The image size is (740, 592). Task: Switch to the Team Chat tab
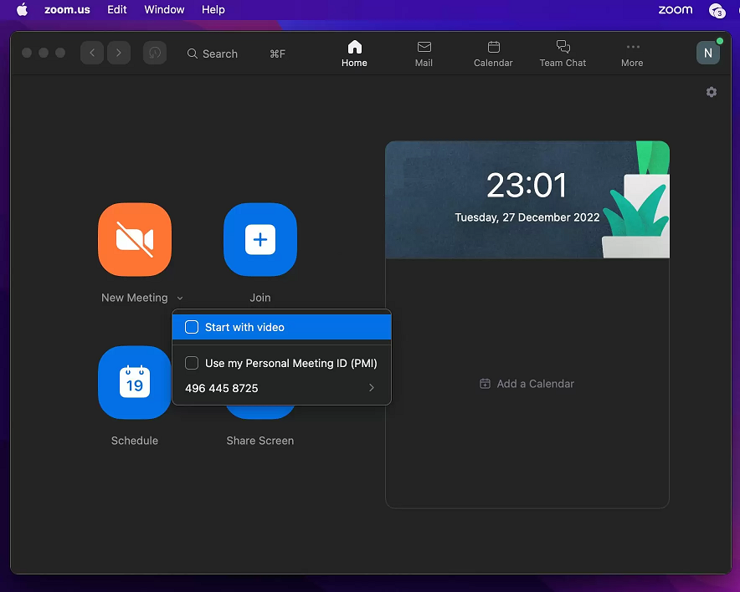pyautogui.click(x=563, y=54)
